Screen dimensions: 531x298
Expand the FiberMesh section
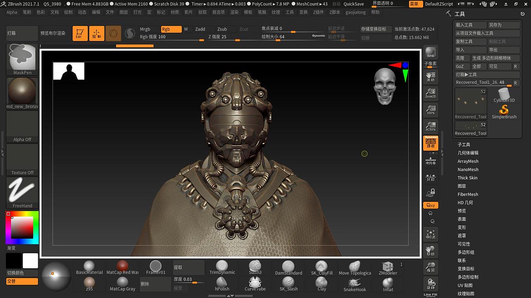click(468, 195)
